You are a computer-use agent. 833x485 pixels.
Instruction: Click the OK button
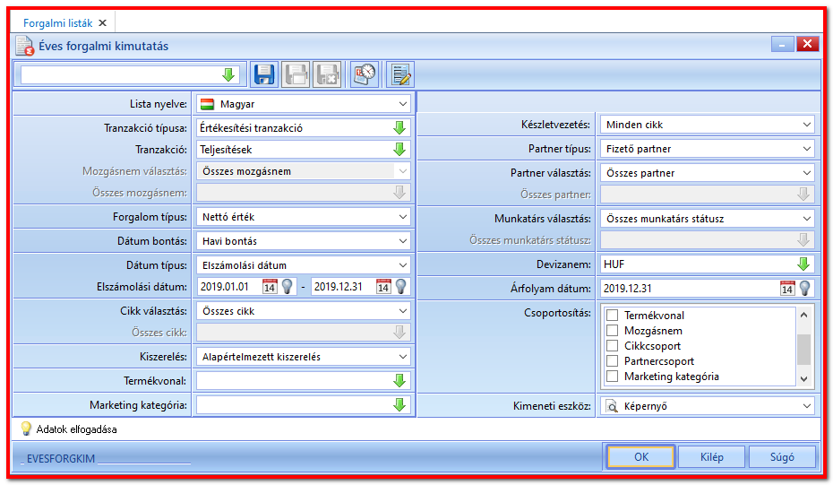point(640,457)
